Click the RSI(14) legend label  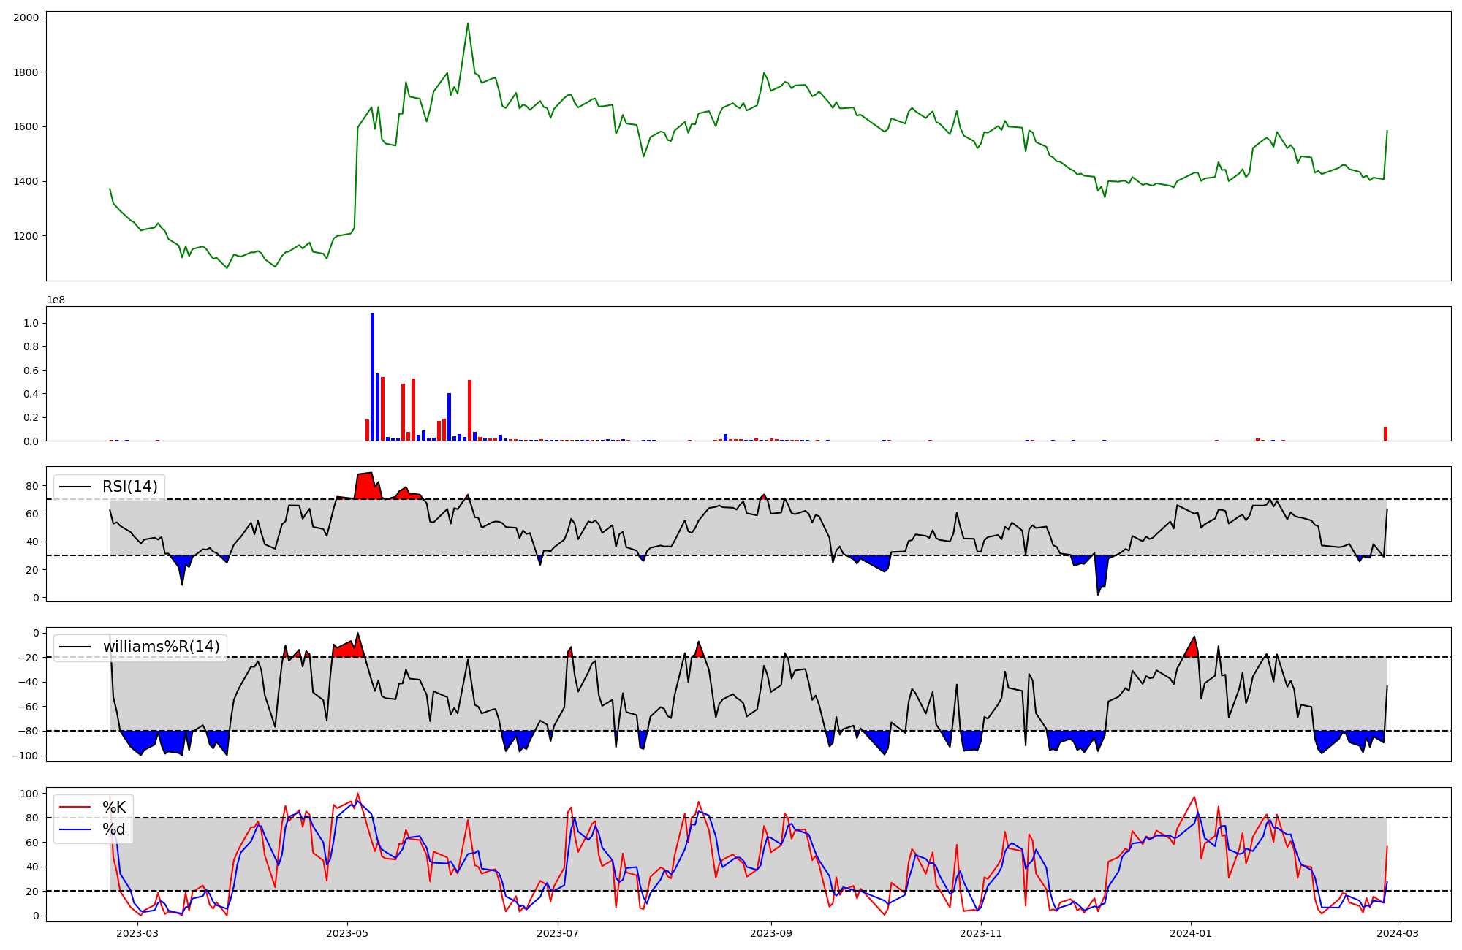129,487
